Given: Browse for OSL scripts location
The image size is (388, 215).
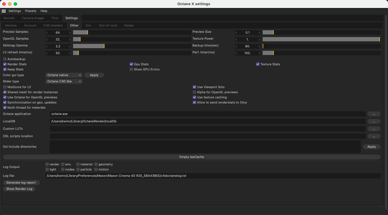Looking at the screenshot, I should [x=374, y=136].
